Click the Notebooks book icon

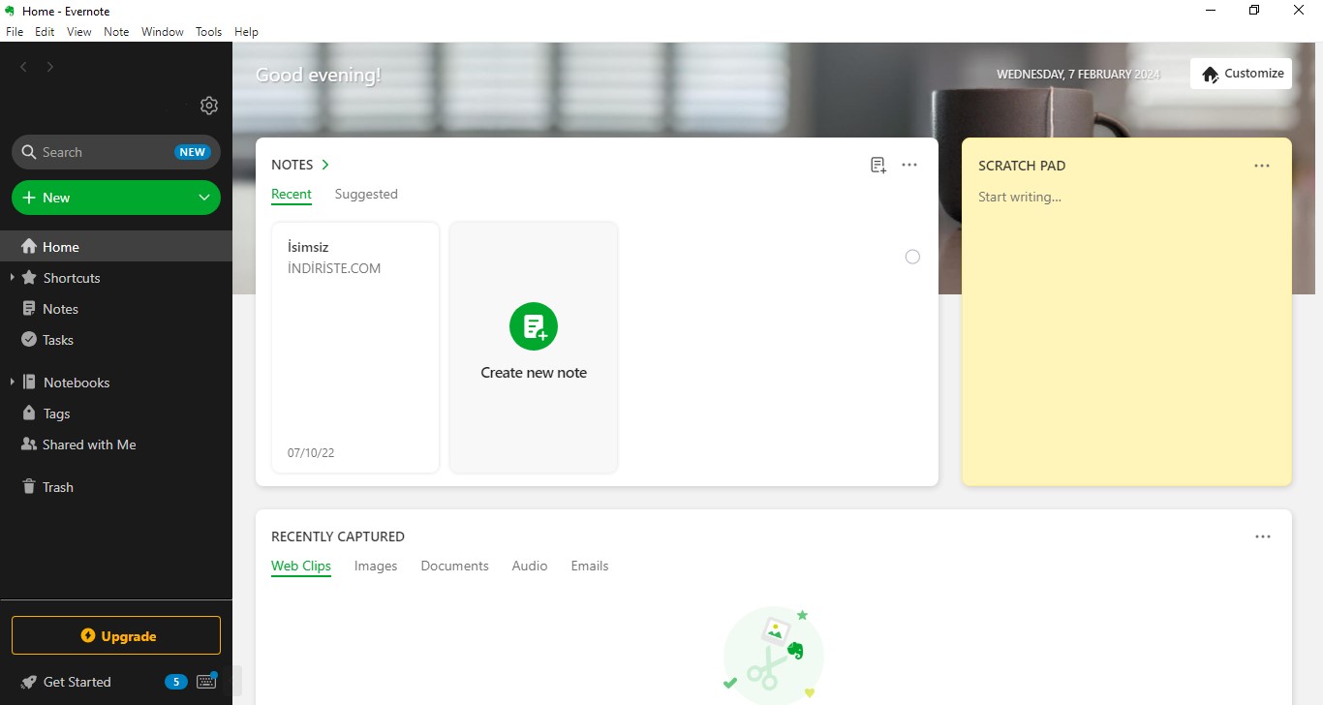[x=29, y=383]
